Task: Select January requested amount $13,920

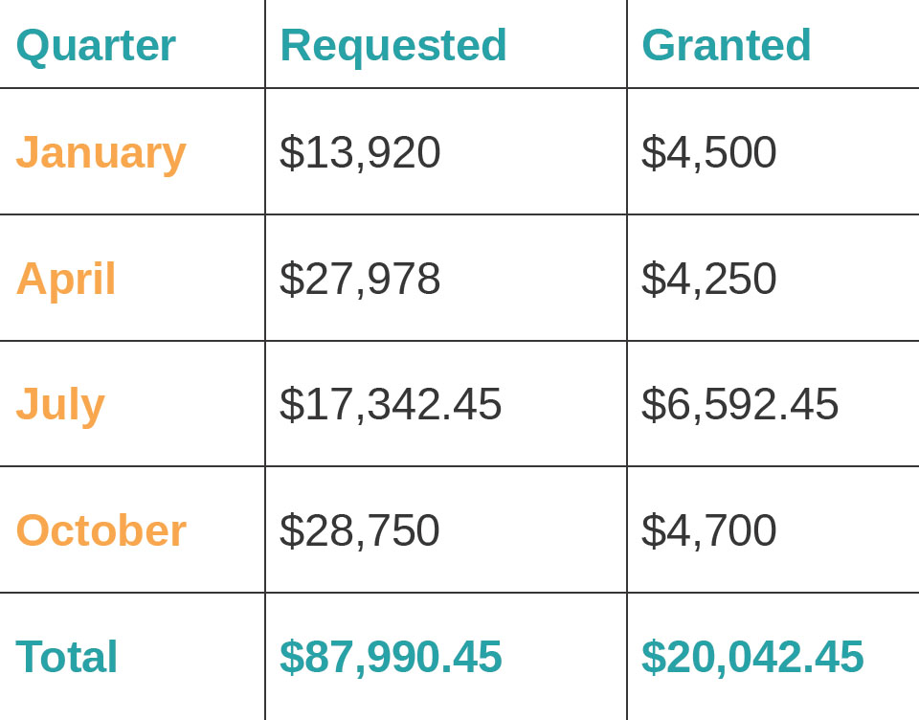Action: pos(360,152)
